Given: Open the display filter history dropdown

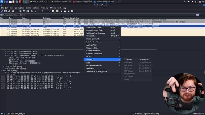Looking at the screenshot, I should 200,15.
